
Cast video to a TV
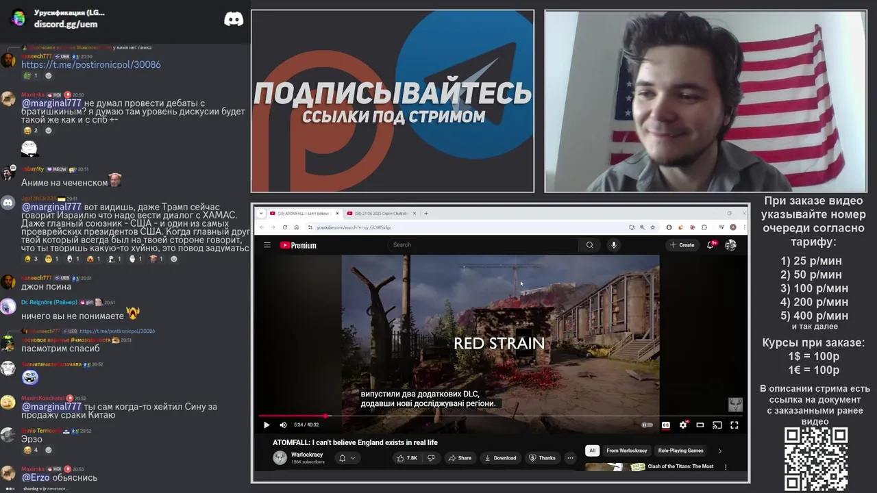click(x=717, y=425)
